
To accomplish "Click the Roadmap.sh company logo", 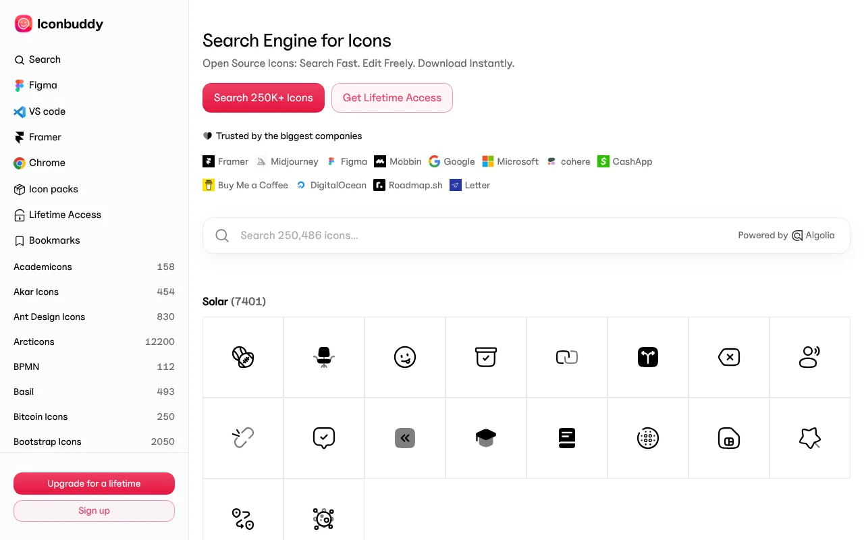I will tap(408, 185).
